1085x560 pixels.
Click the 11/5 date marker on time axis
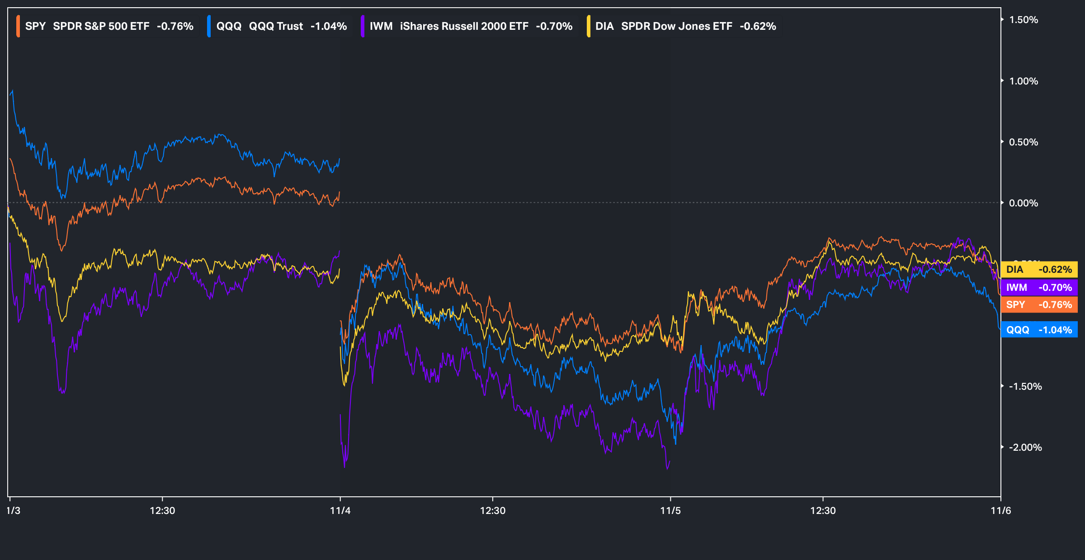[x=670, y=511]
